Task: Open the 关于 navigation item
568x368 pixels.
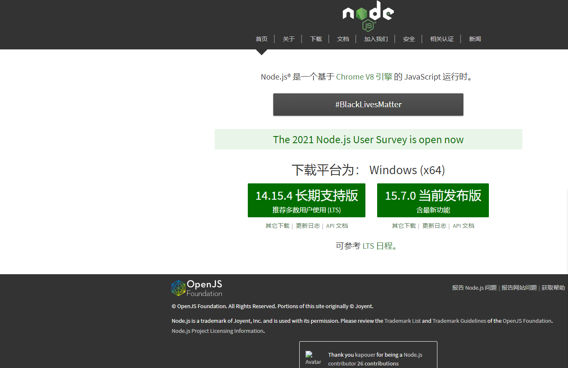Action: (x=288, y=39)
